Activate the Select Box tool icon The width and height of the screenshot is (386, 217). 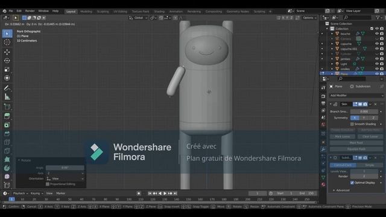tap(7, 34)
